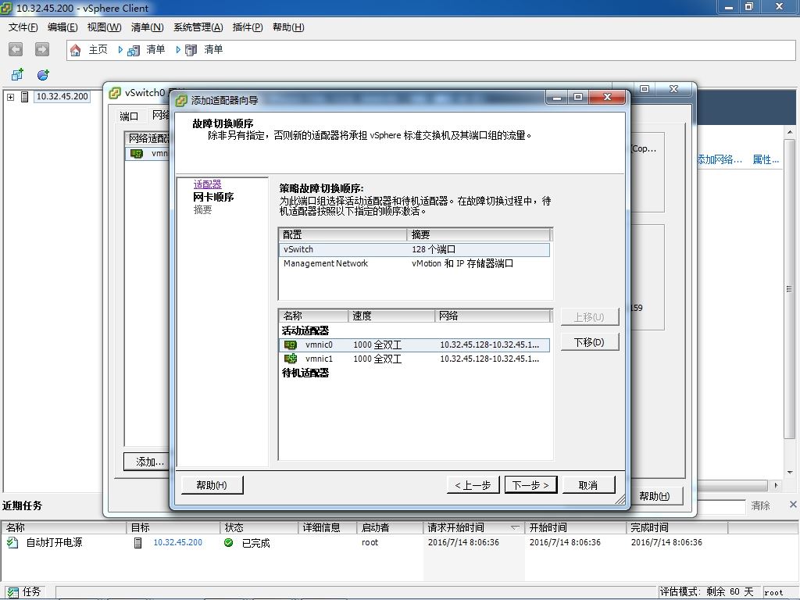Click the Clear (清除) button in tasks panel
This screenshot has height=600, width=800.
760,505
